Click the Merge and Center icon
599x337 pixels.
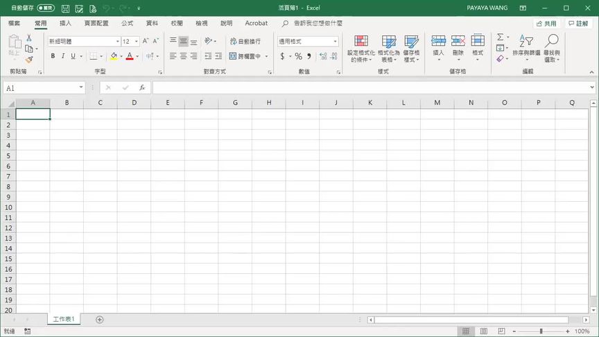pos(233,56)
